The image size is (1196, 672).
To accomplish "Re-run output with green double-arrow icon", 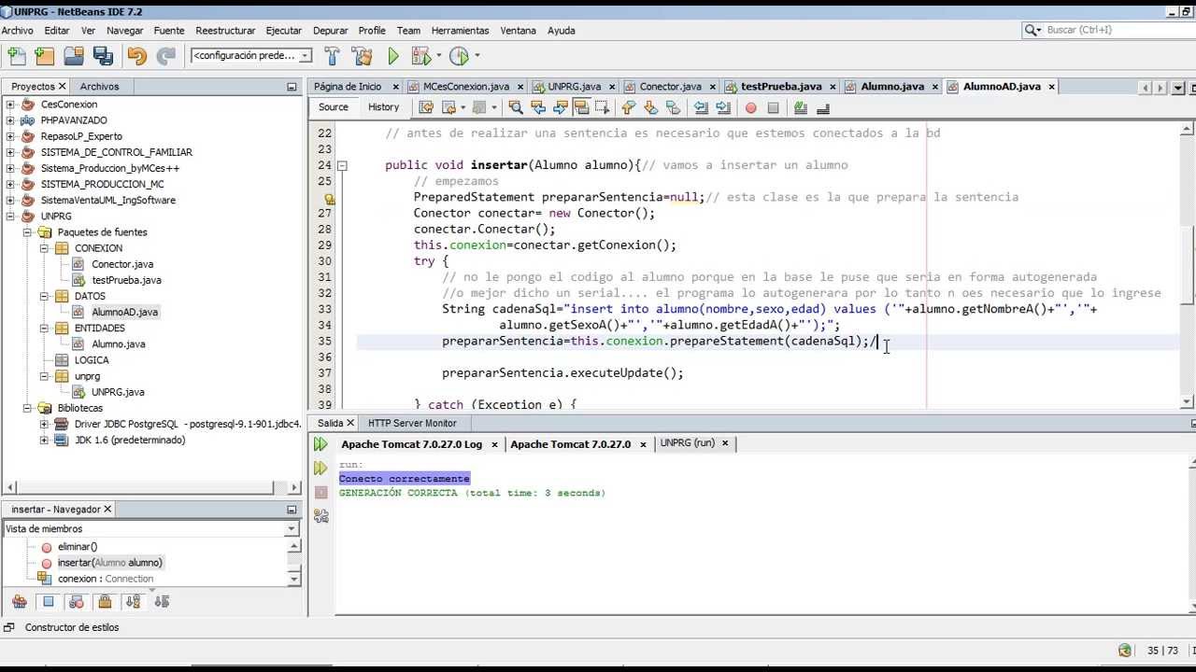I will click(320, 444).
